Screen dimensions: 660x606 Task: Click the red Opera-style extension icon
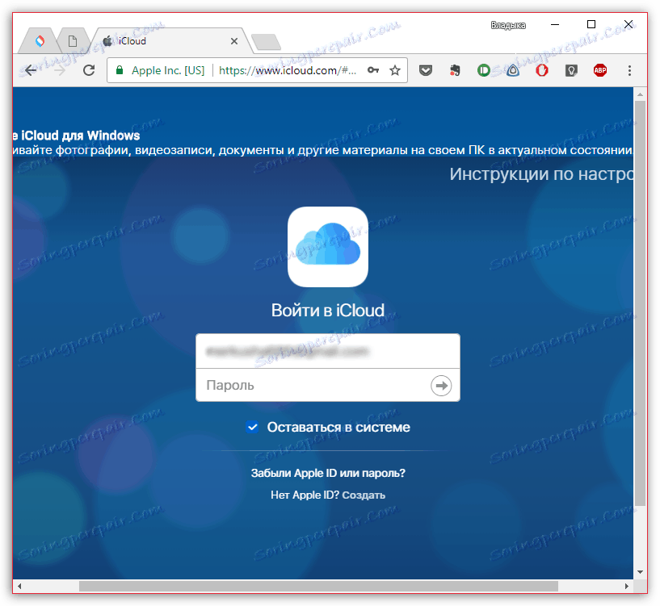[542, 70]
